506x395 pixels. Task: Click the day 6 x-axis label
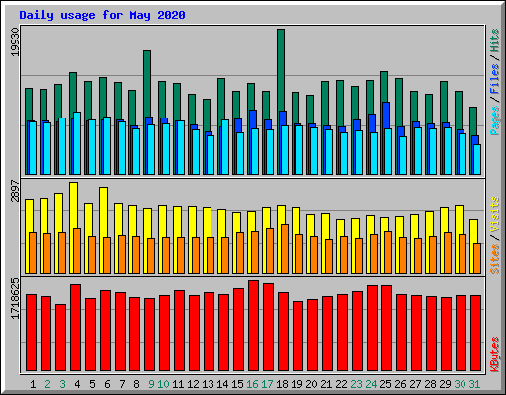point(107,384)
